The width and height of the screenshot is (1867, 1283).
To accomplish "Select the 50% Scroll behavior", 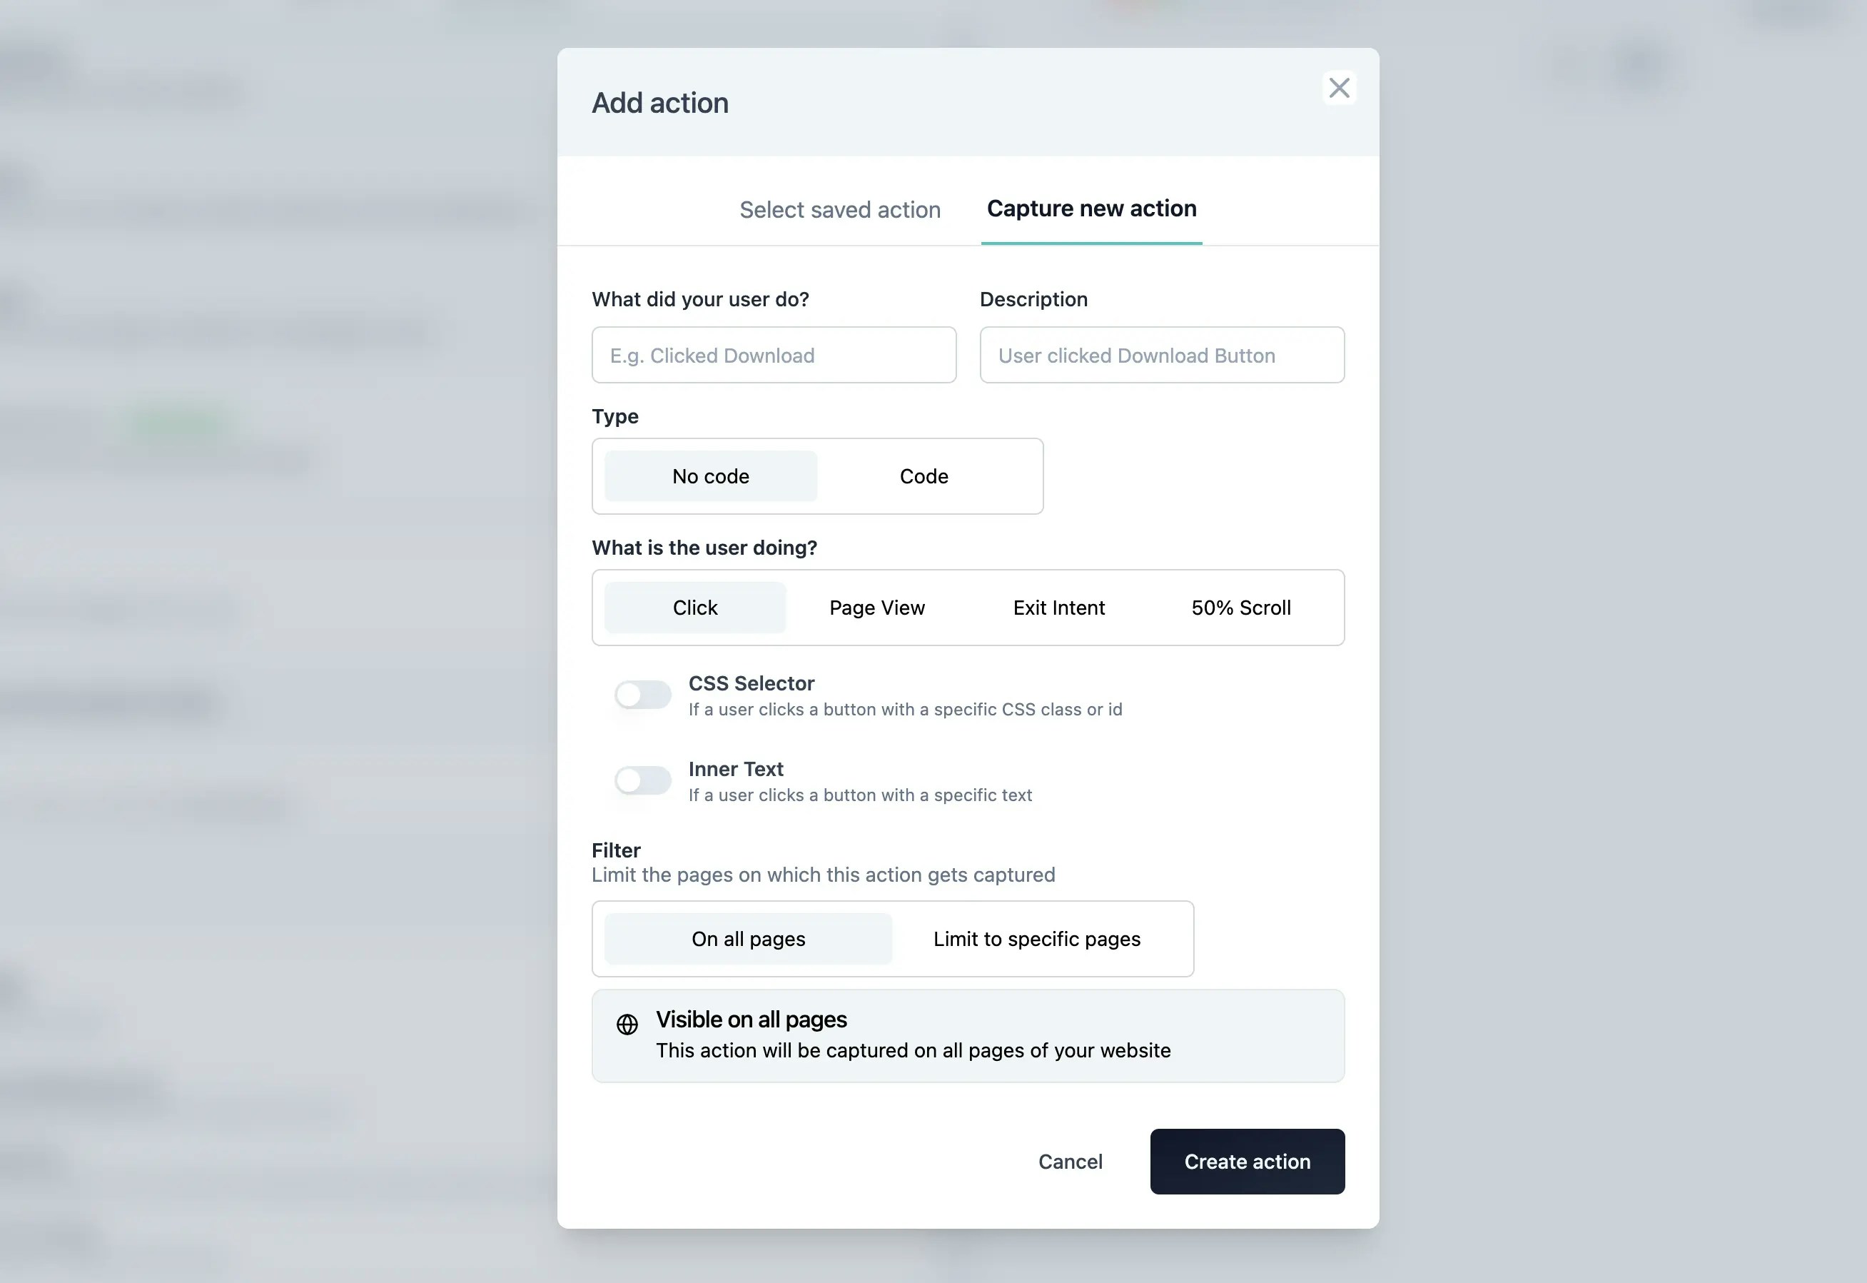I will click(1240, 607).
